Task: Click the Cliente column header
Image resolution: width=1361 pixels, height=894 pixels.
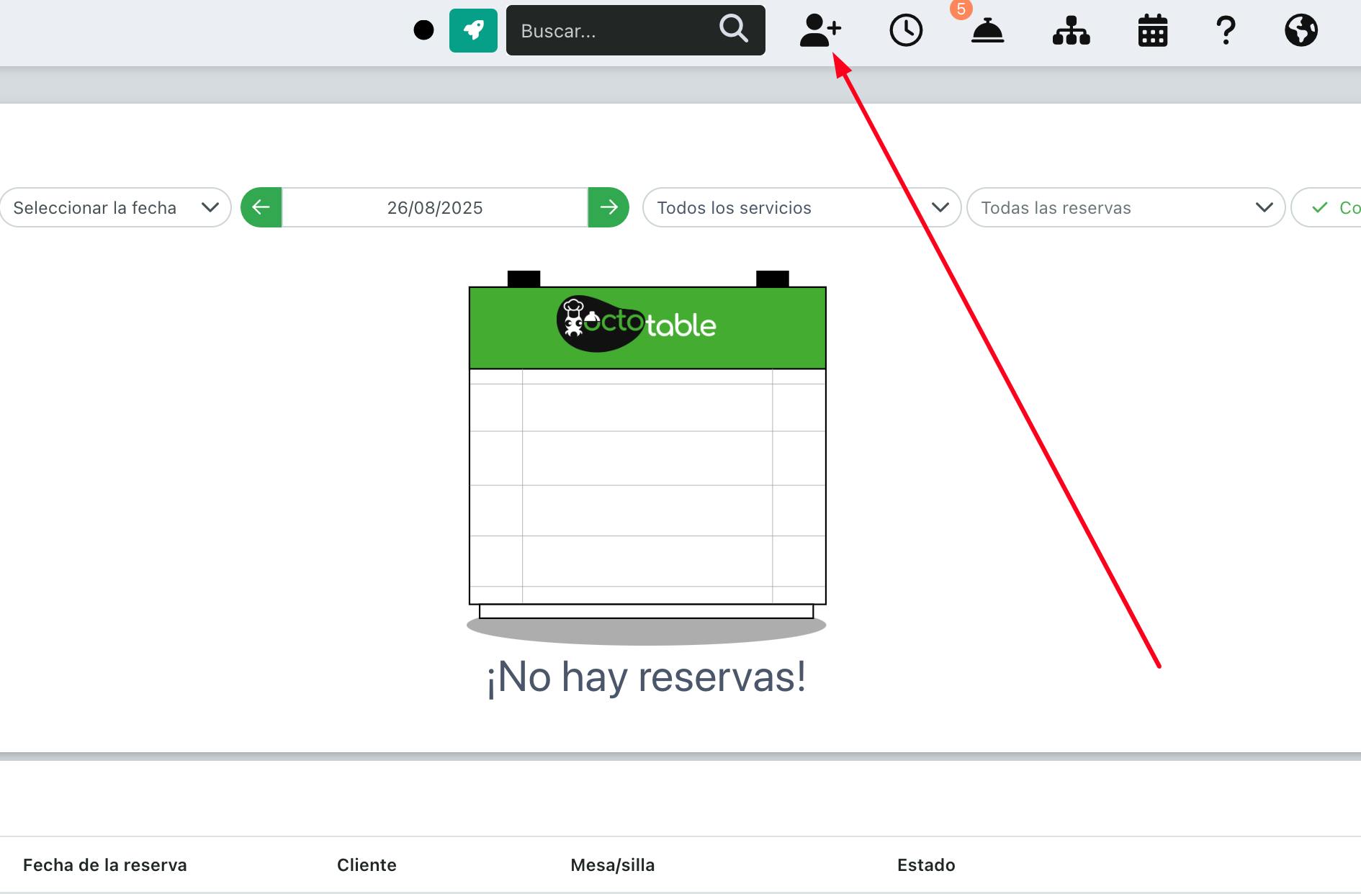Action: click(367, 864)
